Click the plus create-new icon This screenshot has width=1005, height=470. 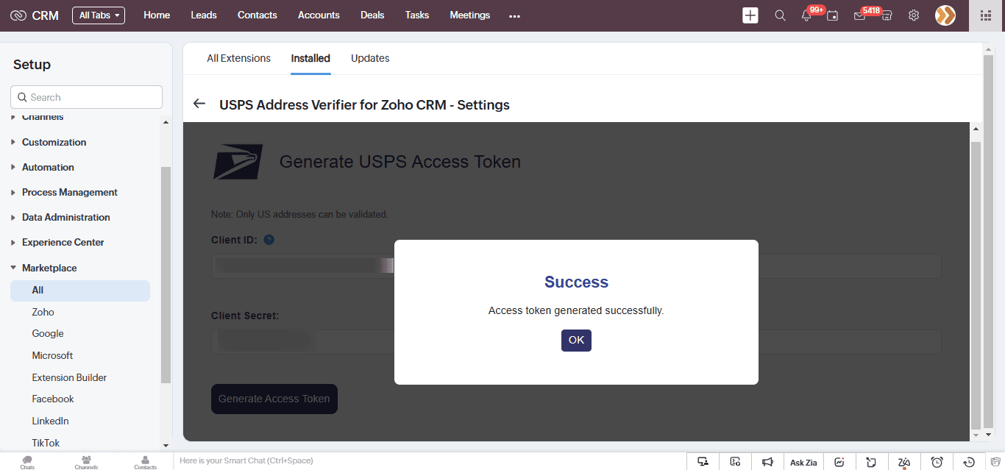(750, 15)
